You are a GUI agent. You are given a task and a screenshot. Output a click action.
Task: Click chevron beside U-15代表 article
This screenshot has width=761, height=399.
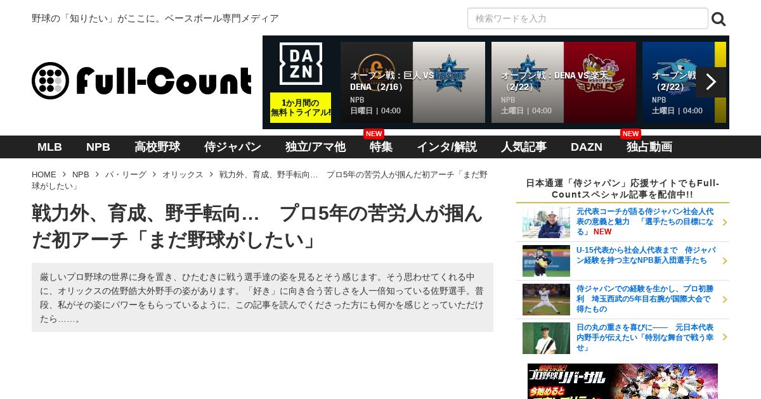pos(724,261)
